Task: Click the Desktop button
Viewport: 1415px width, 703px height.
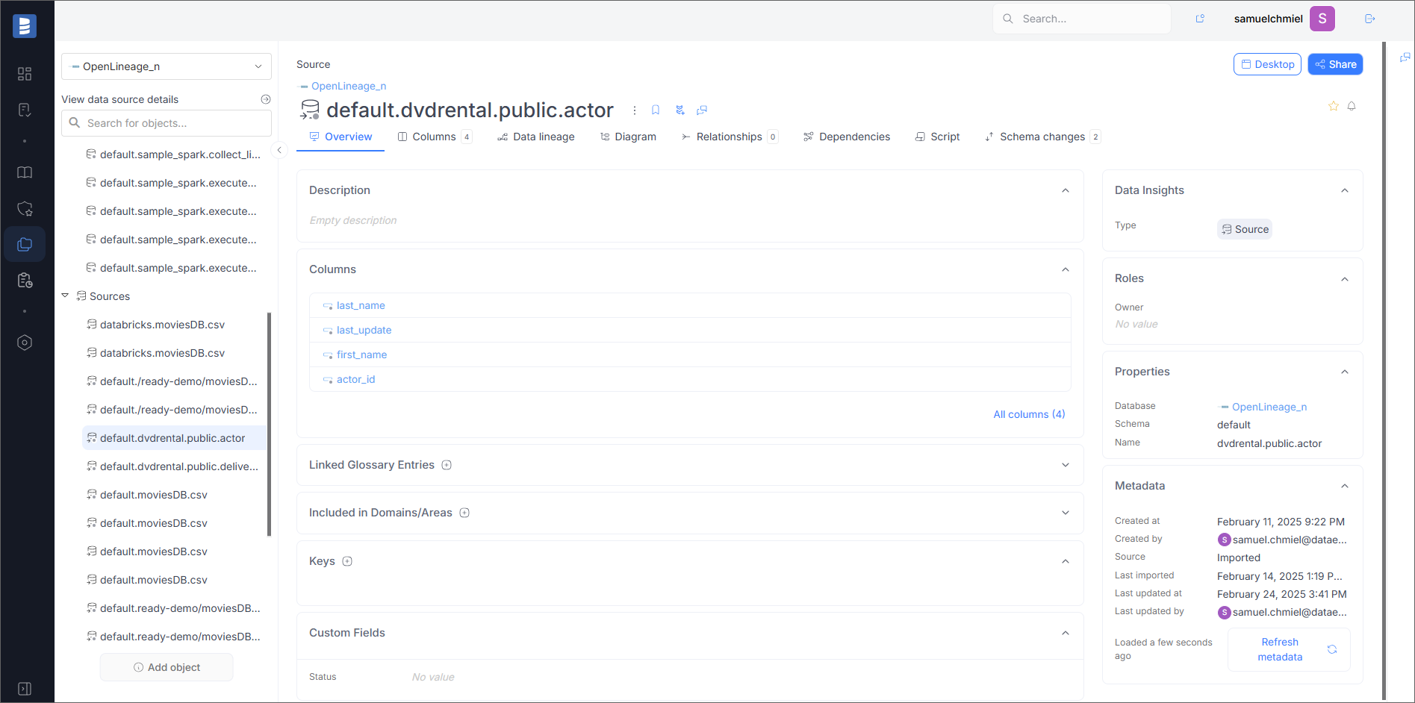Action: [x=1267, y=64]
